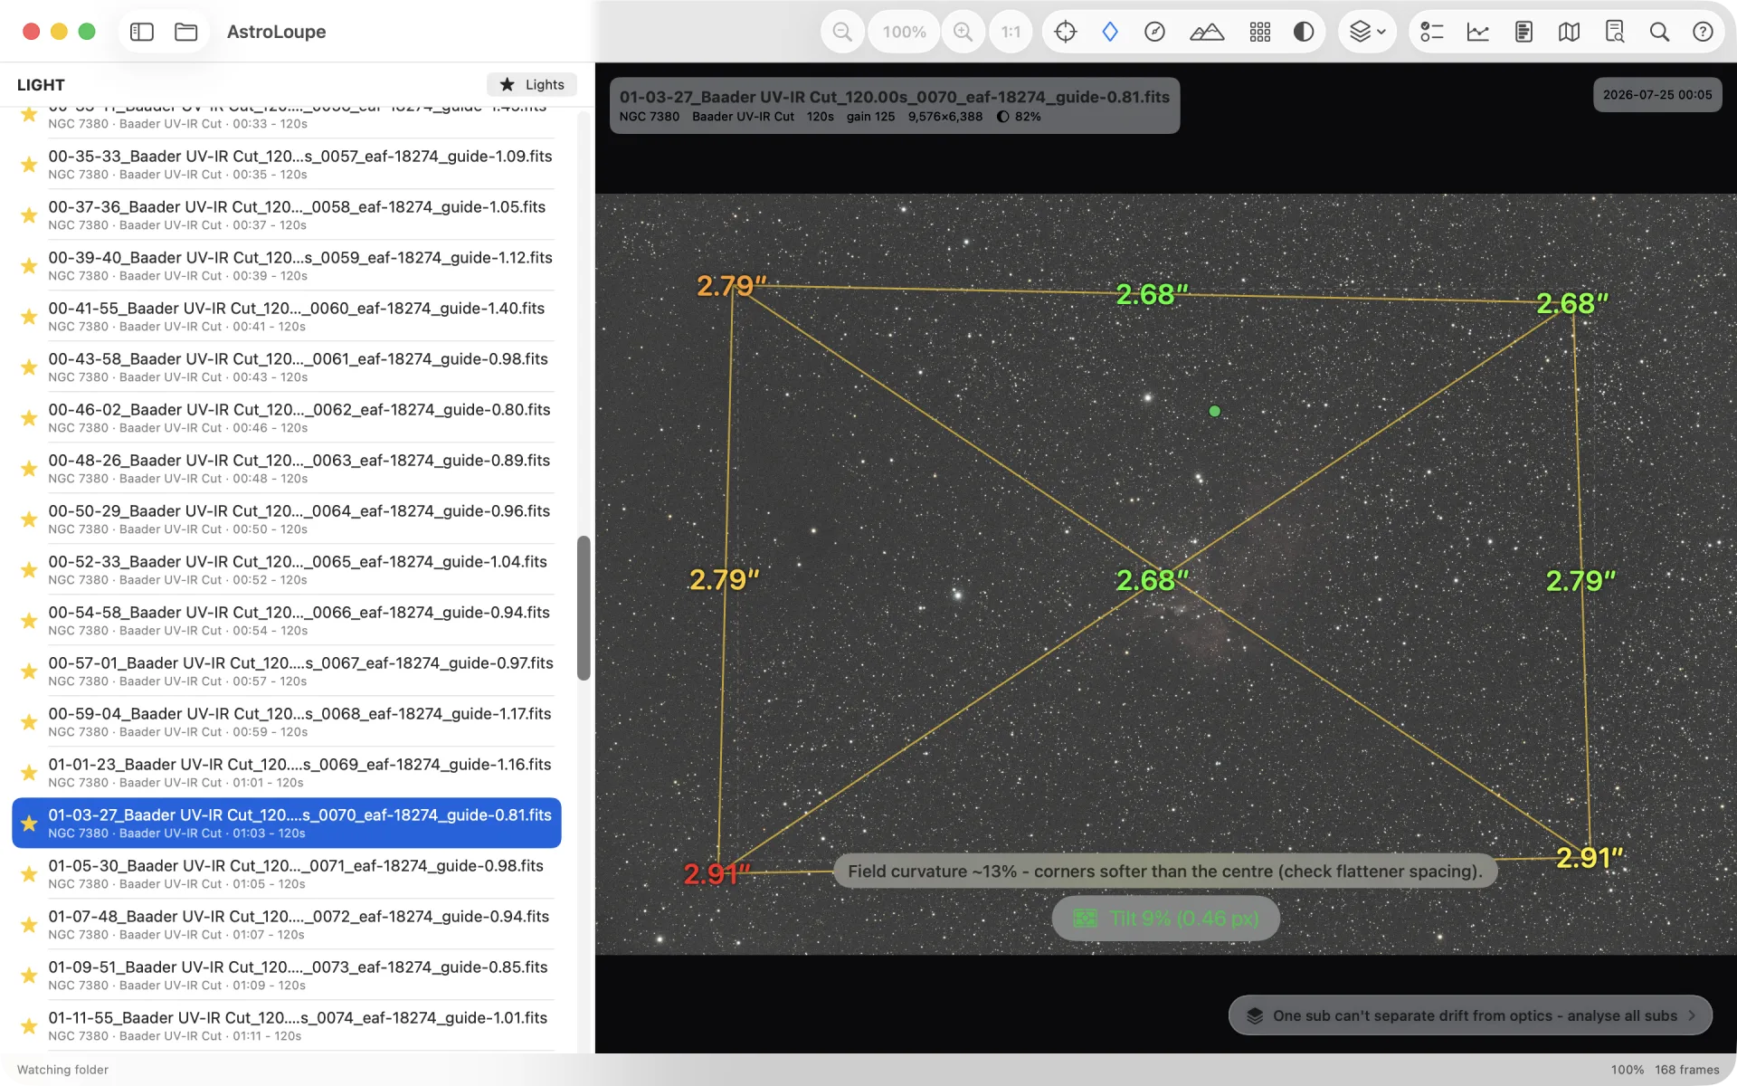Viewport: 1737px width, 1086px height.
Task: Click the 2026-07-25 00:05 timestamp badge
Action: tap(1657, 94)
